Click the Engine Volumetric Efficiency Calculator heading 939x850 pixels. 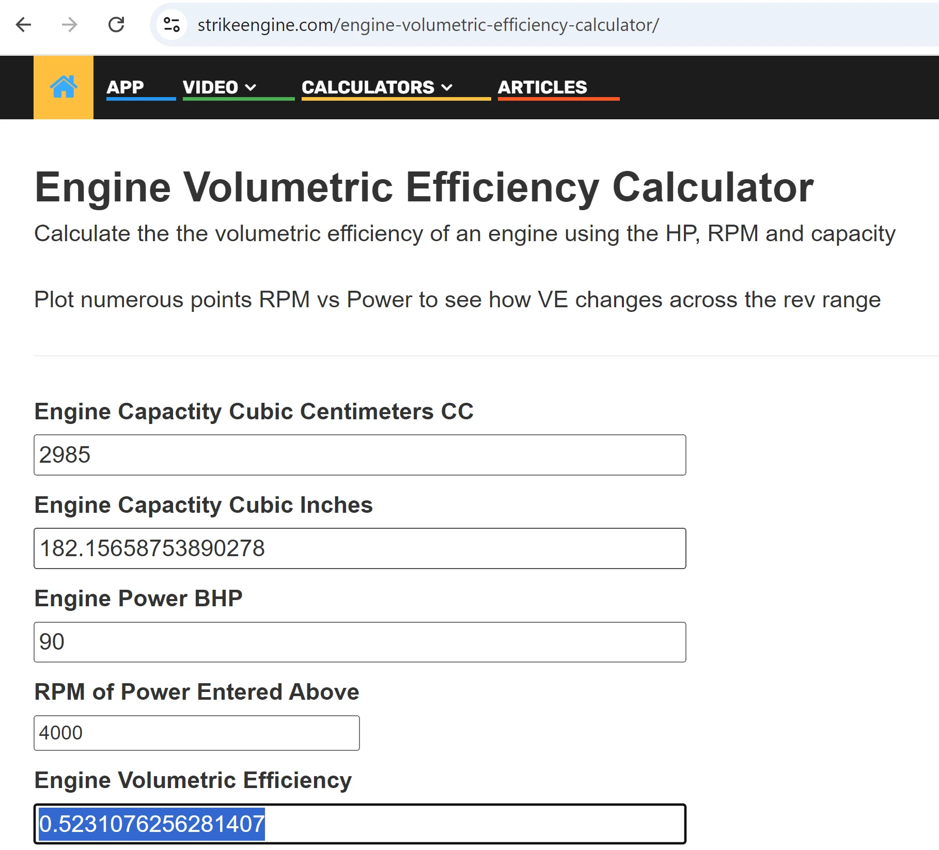[424, 187]
